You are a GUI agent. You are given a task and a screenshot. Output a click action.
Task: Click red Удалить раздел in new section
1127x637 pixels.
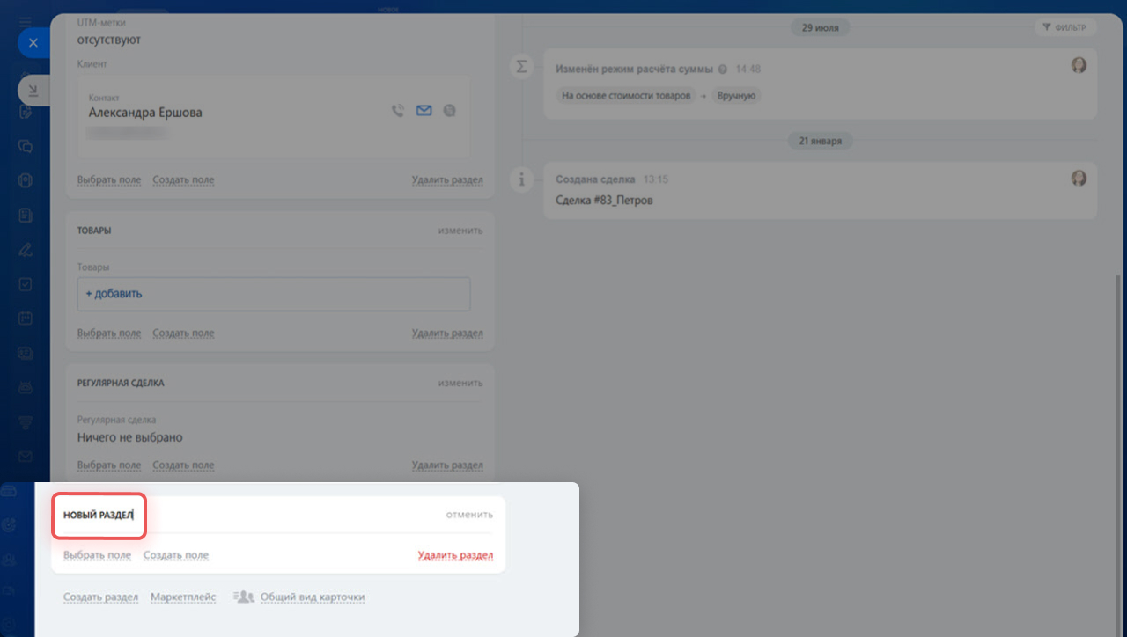pos(455,555)
